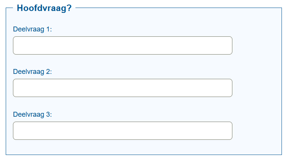
Task: Activate the text box under Deelvraag 3
Action: click(x=123, y=131)
